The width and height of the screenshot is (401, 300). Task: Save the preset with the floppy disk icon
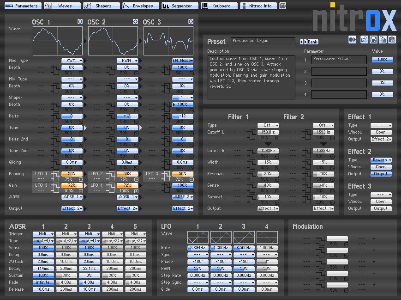click(x=373, y=40)
